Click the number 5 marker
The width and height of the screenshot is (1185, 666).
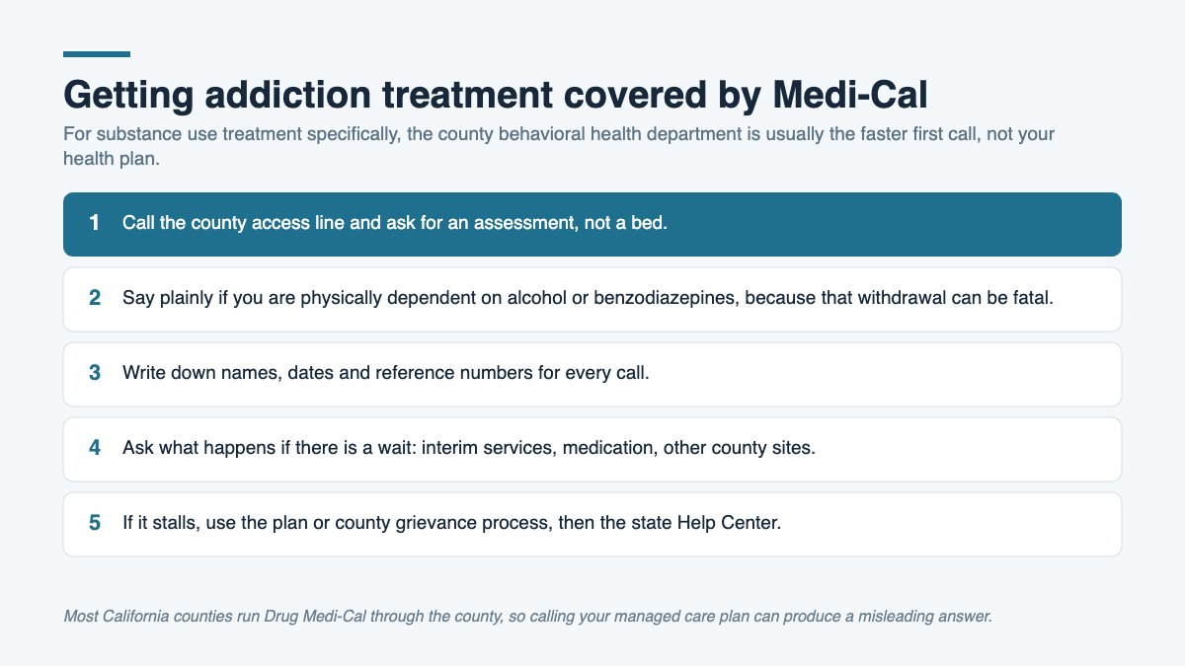[x=95, y=523]
